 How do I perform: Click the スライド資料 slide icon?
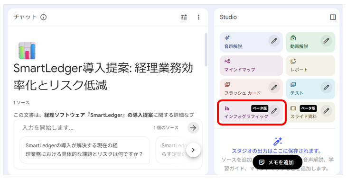293,108
